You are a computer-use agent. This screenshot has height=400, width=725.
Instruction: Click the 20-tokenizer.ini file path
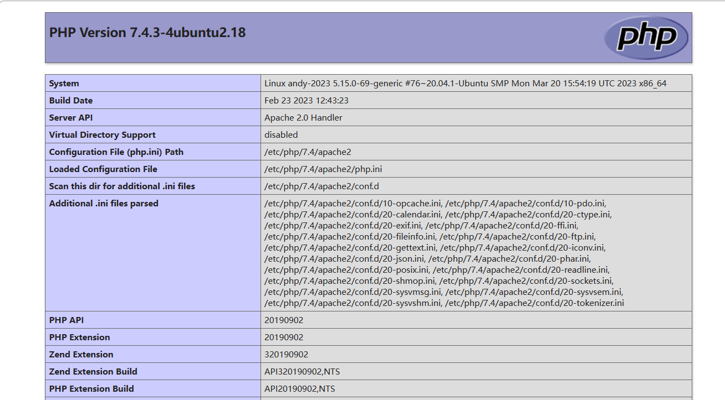pos(535,303)
